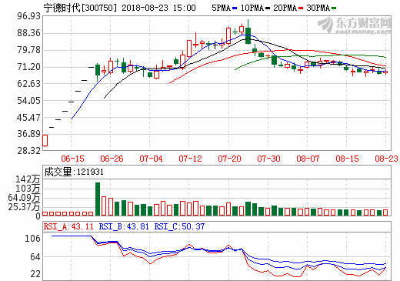Click the 45.47 price axis value
The image size is (400, 281).
[28, 118]
